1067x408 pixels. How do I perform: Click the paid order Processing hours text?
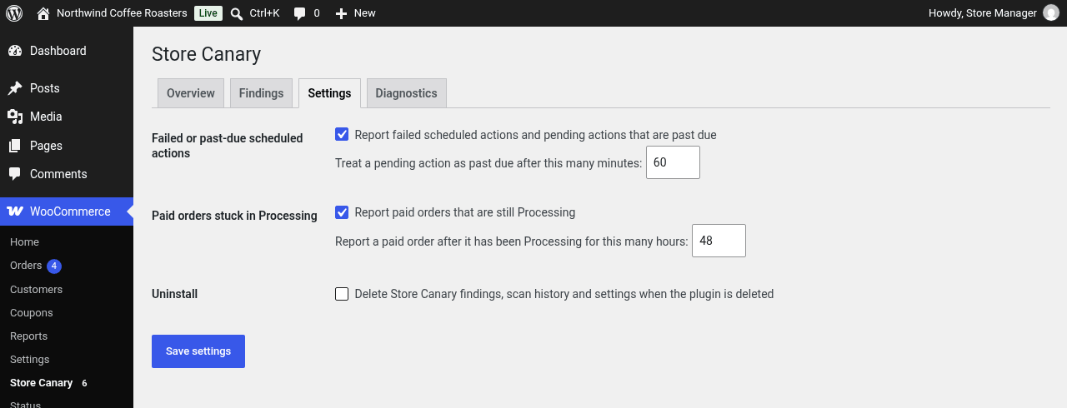[512, 241]
